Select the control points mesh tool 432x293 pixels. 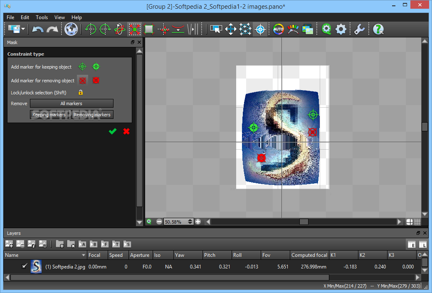[x=245, y=29]
